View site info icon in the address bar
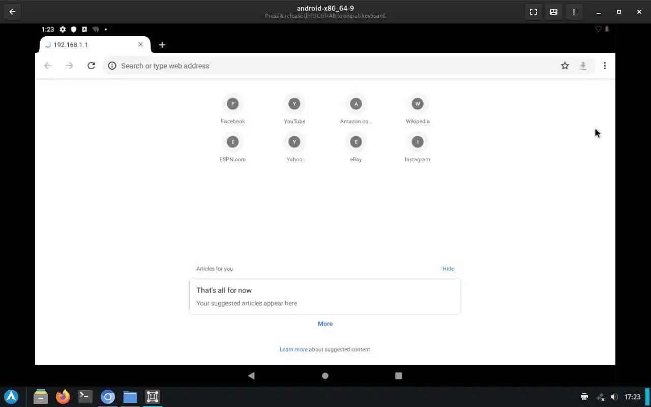The image size is (651, 407). (x=112, y=66)
